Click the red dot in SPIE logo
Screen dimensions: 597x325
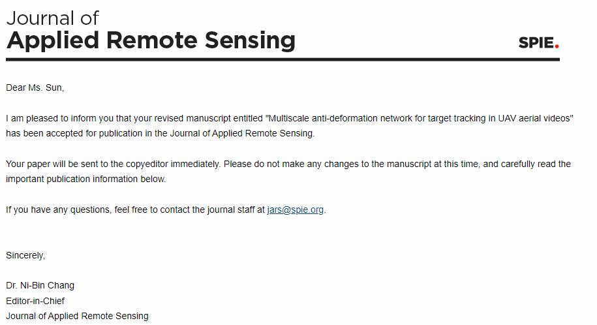(x=557, y=47)
